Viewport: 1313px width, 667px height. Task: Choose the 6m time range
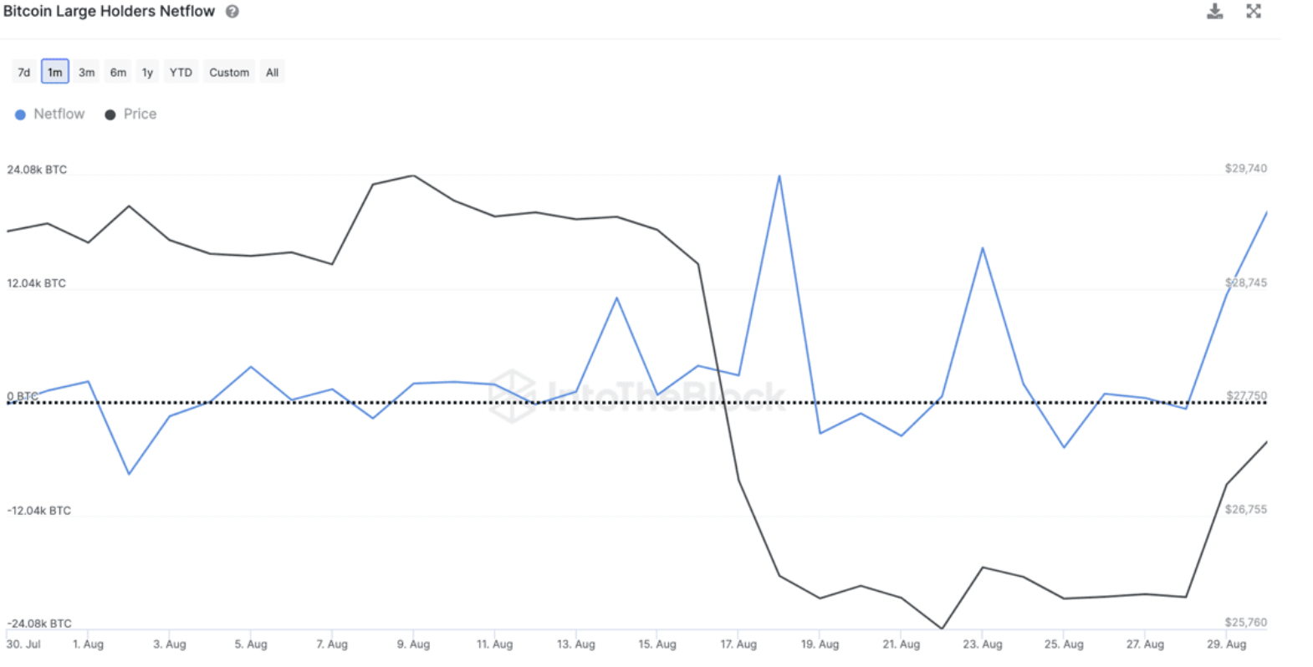tap(119, 73)
